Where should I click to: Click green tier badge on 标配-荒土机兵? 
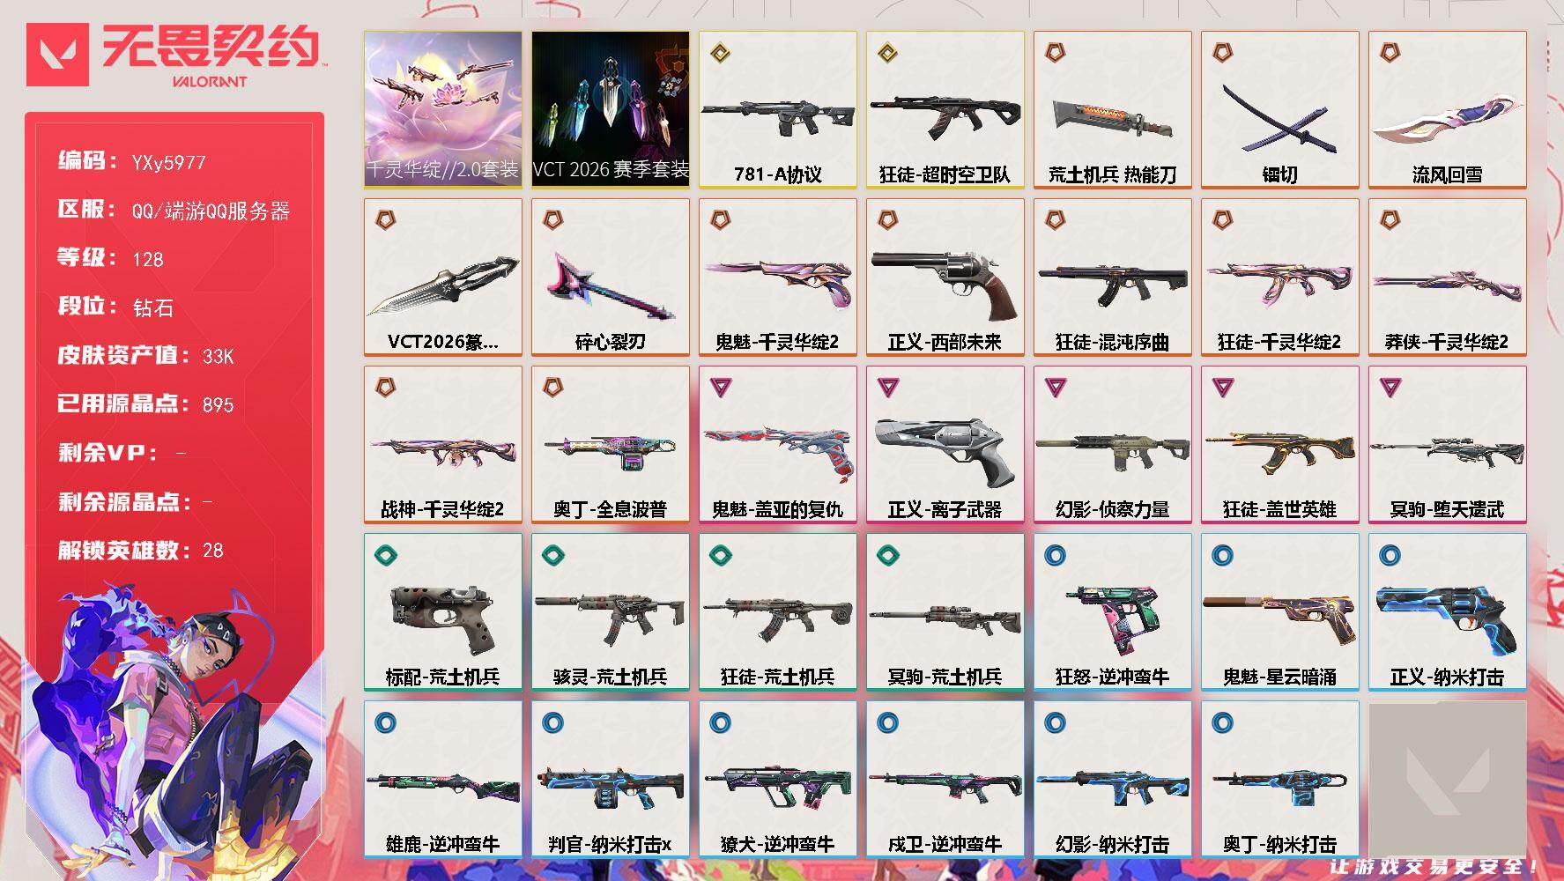pos(386,554)
